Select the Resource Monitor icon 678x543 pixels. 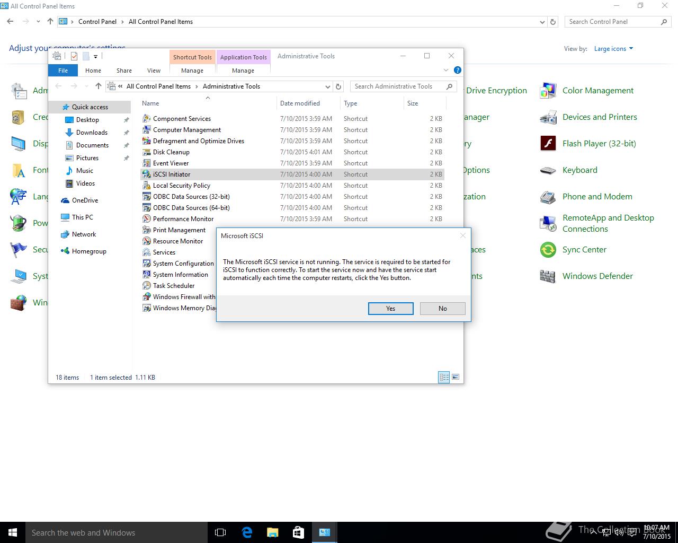point(147,241)
